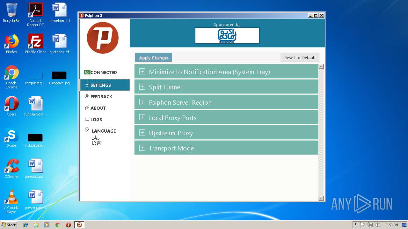Open FileZilla Client shortcut

click(x=35, y=44)
